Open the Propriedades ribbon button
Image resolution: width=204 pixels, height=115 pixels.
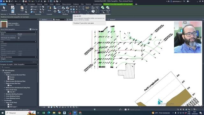13,11
